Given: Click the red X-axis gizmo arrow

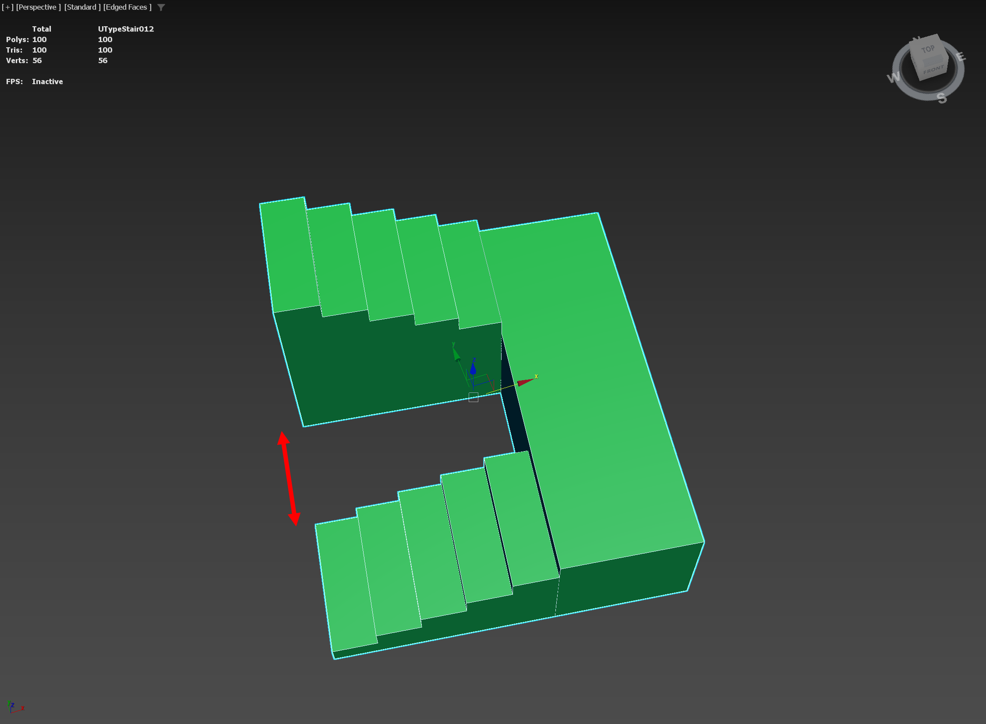Looking at the screenshot, I should pyautogui.click(x=525, y=382).
